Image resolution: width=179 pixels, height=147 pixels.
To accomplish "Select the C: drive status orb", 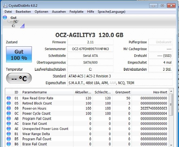I will [x=5, y=17].
